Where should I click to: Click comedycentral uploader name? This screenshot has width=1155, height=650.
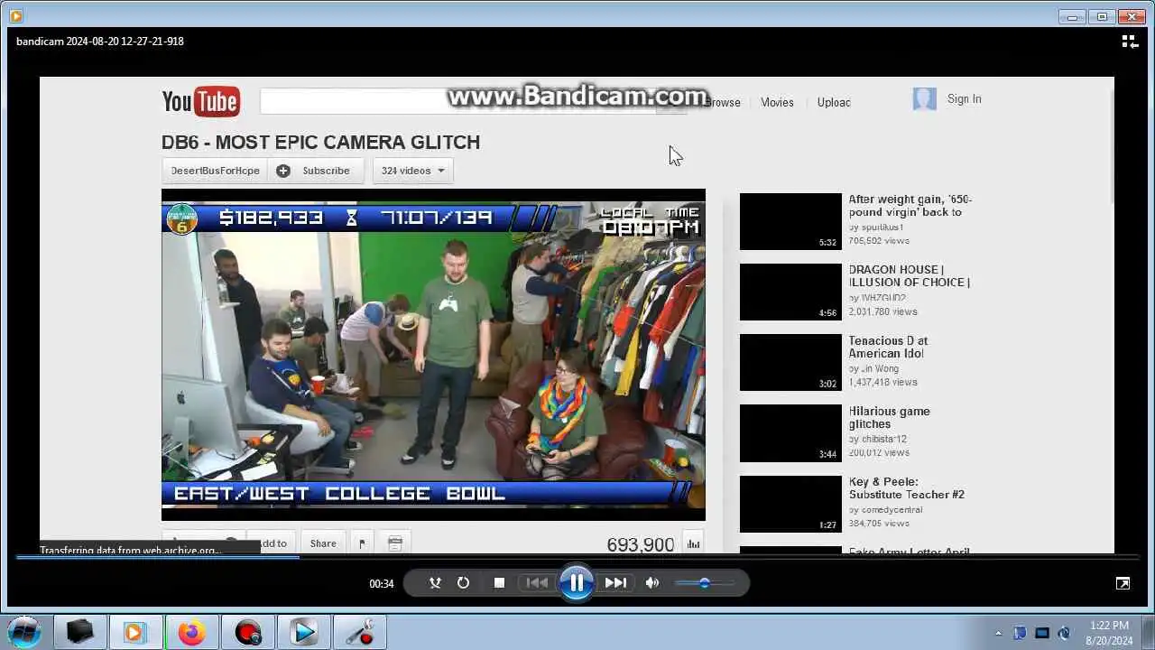coord(892,510)
